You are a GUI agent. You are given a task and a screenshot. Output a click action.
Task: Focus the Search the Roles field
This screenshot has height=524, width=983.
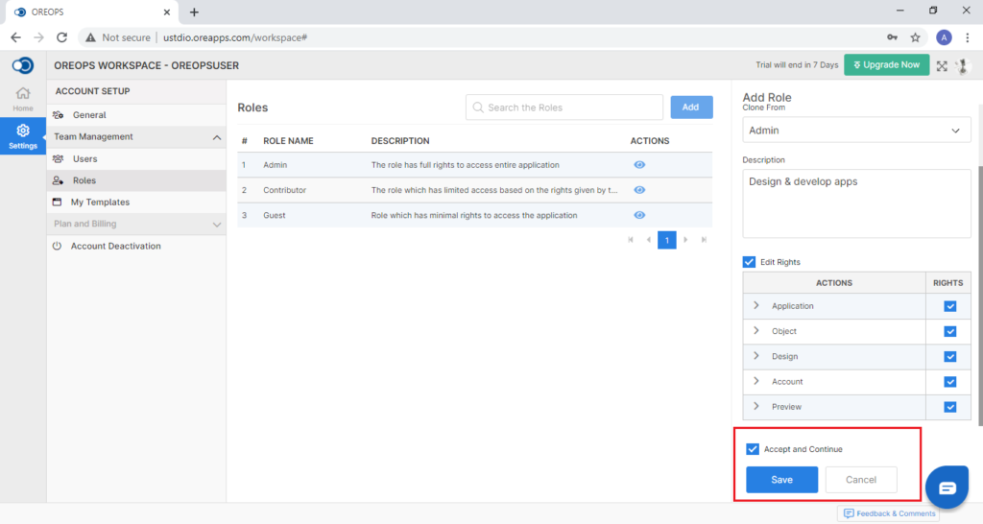(564, 107)
